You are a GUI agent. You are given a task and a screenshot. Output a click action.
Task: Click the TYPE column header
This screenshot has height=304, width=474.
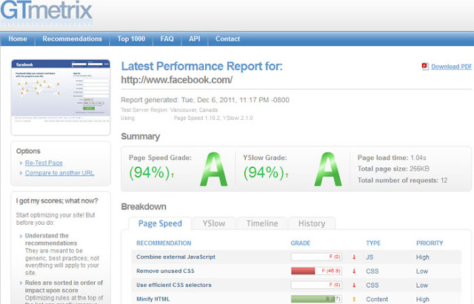tap(373, 243)
